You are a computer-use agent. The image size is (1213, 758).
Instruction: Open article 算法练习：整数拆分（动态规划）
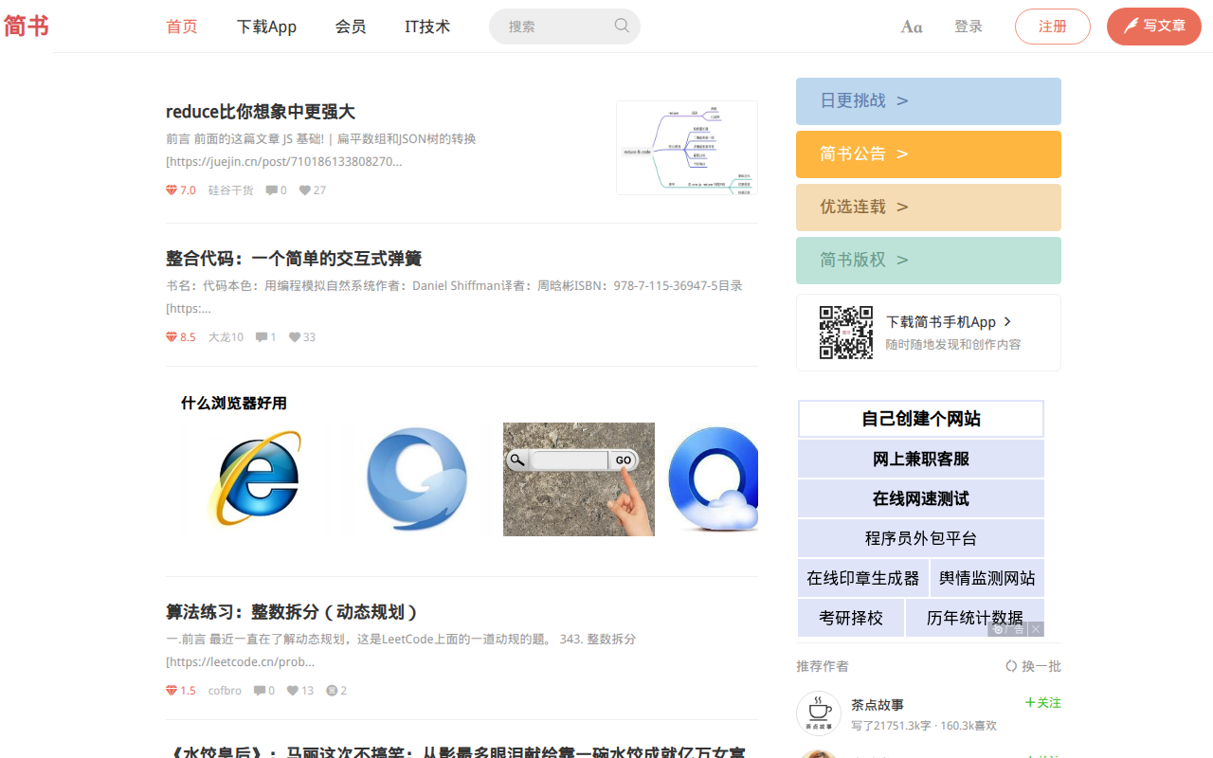[293, 612]
